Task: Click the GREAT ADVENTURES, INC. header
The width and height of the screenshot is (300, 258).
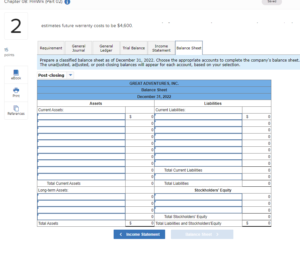Action: pyautogui.click(x=154, y=84)
